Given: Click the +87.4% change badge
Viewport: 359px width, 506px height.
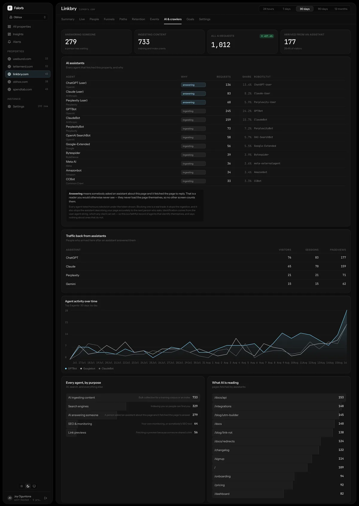Looking at the screenshot, I should point(267,36).
